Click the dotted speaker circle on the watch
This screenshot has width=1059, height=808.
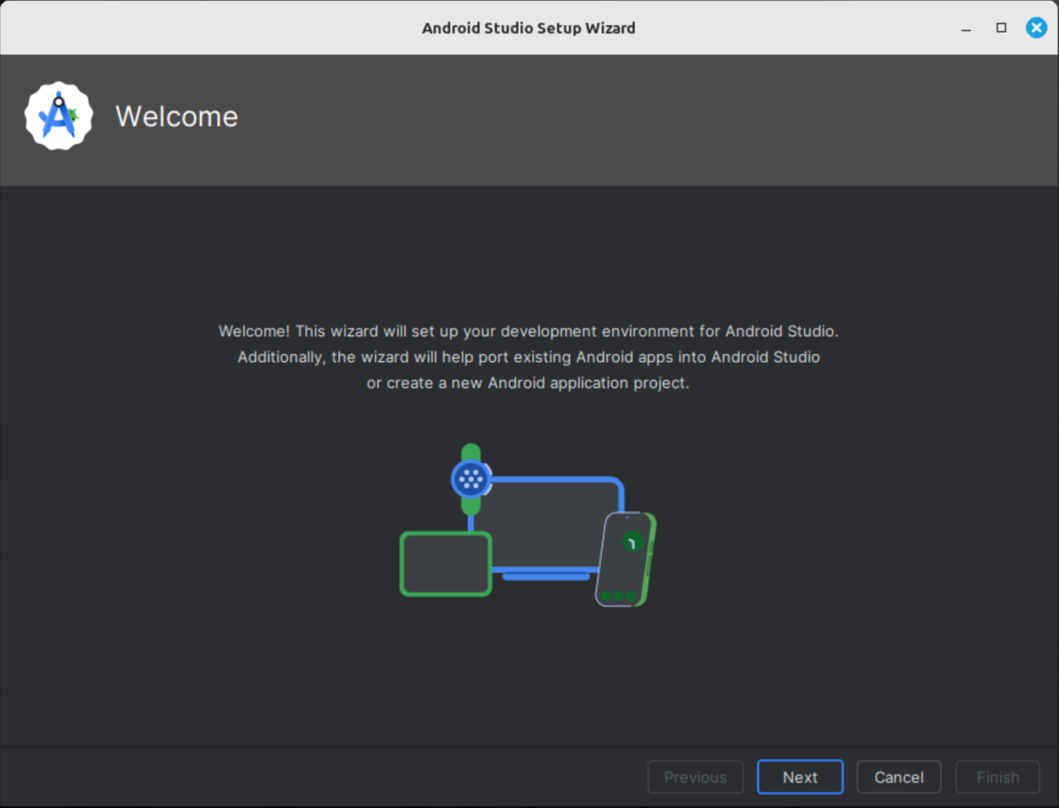[470, 477]
